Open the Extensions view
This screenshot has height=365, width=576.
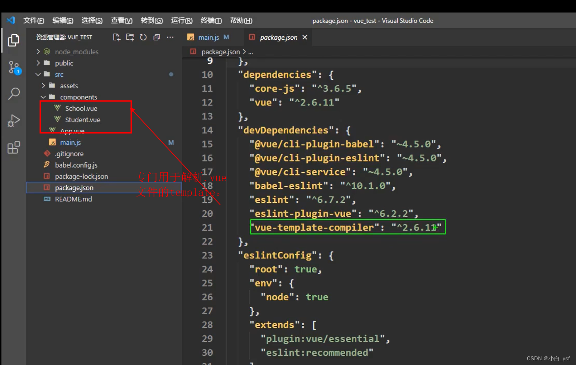click(14, 147)
